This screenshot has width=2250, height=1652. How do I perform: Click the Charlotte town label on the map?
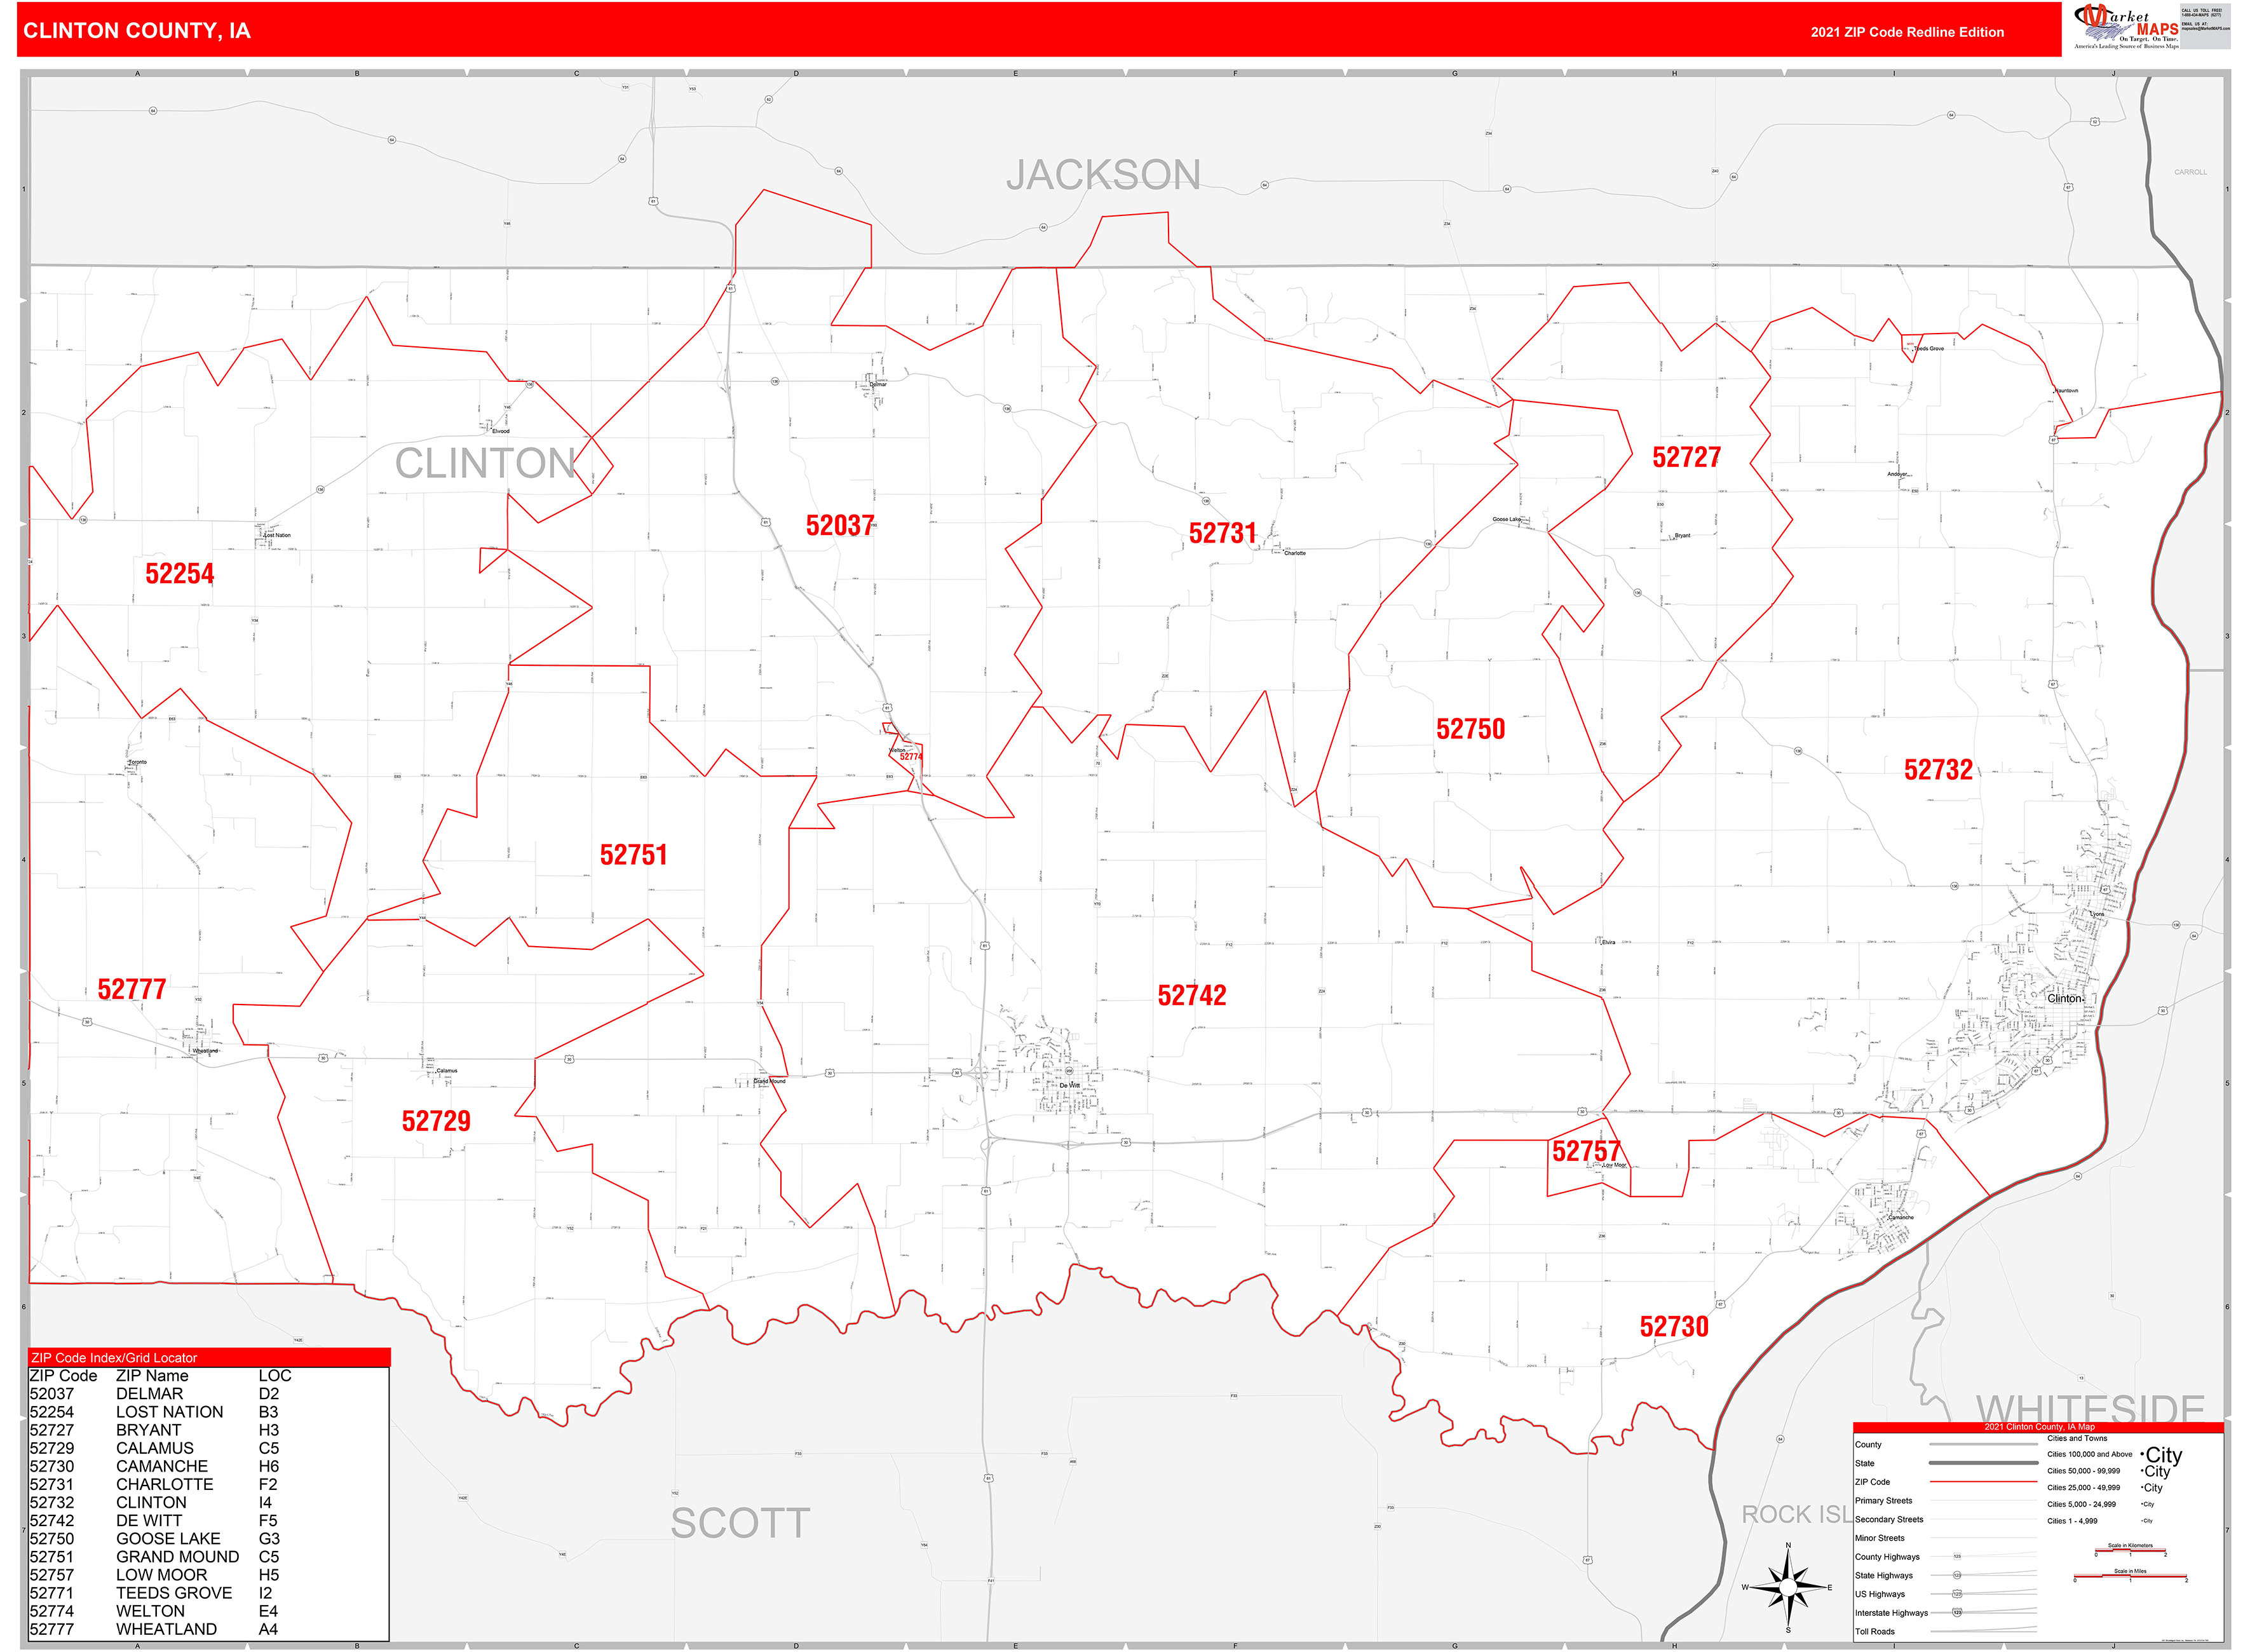[x=1295, y=553]
